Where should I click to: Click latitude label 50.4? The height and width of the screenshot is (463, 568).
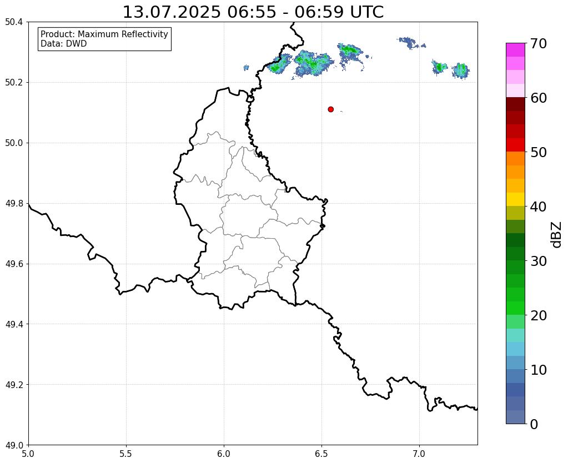(14, 22)
